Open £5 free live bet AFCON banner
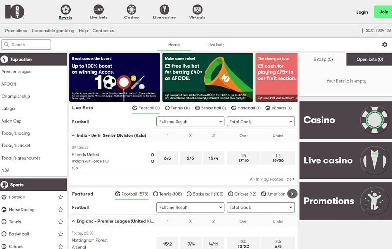 pos(207,77)
